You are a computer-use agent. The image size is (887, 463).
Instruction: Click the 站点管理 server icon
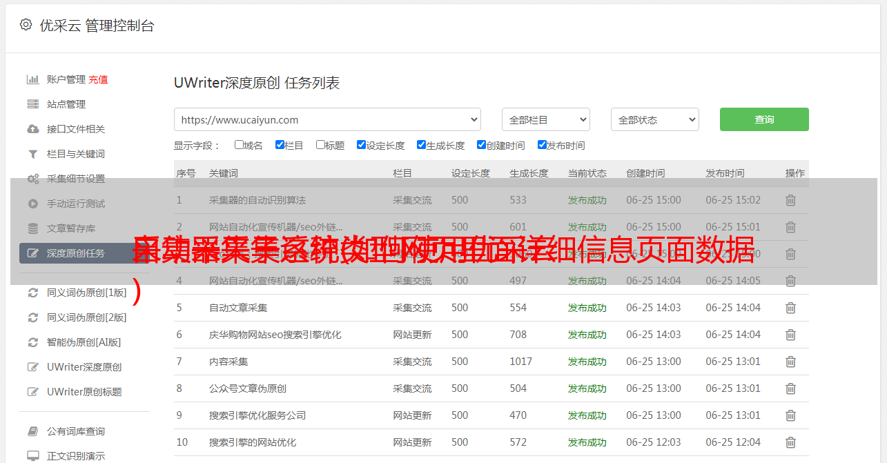[x=32, y=104]
